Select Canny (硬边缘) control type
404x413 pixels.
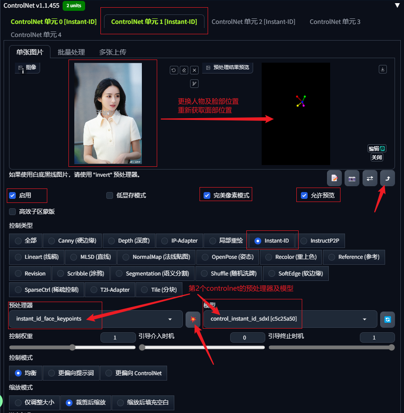coord(73,241)
